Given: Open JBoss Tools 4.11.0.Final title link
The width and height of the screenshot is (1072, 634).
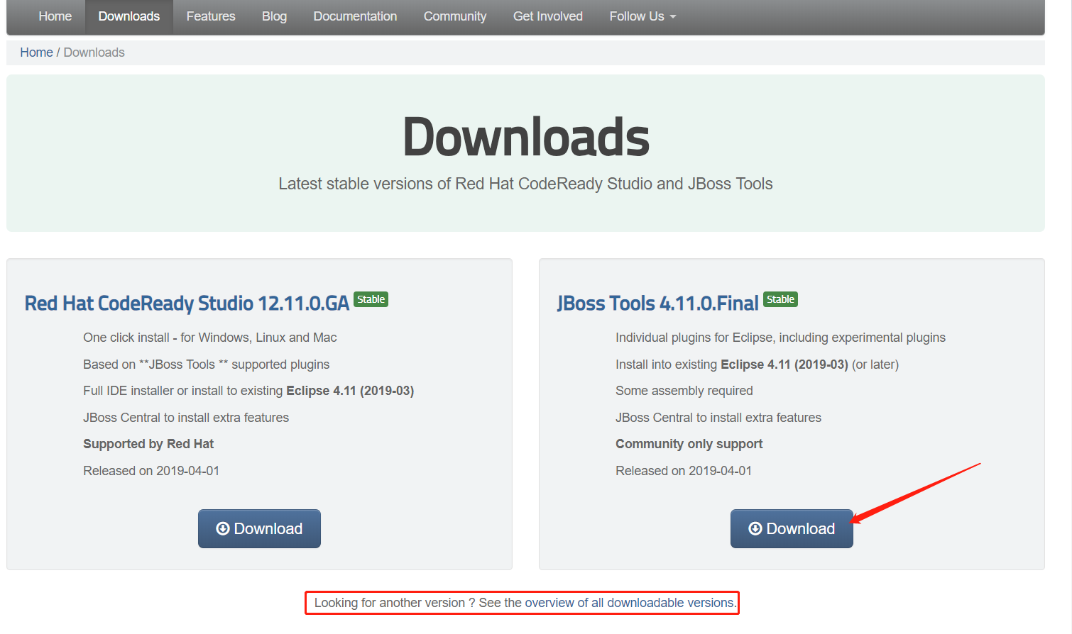Looking at the screenshot, I should 657,304.
